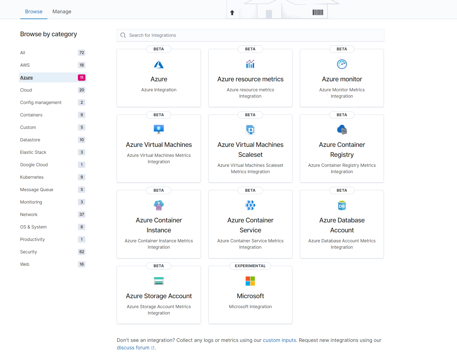Click the BETA badge on Azure monitor
This screenshot has height=356, width=457.
pyautogui.click(x=342, y=49)
